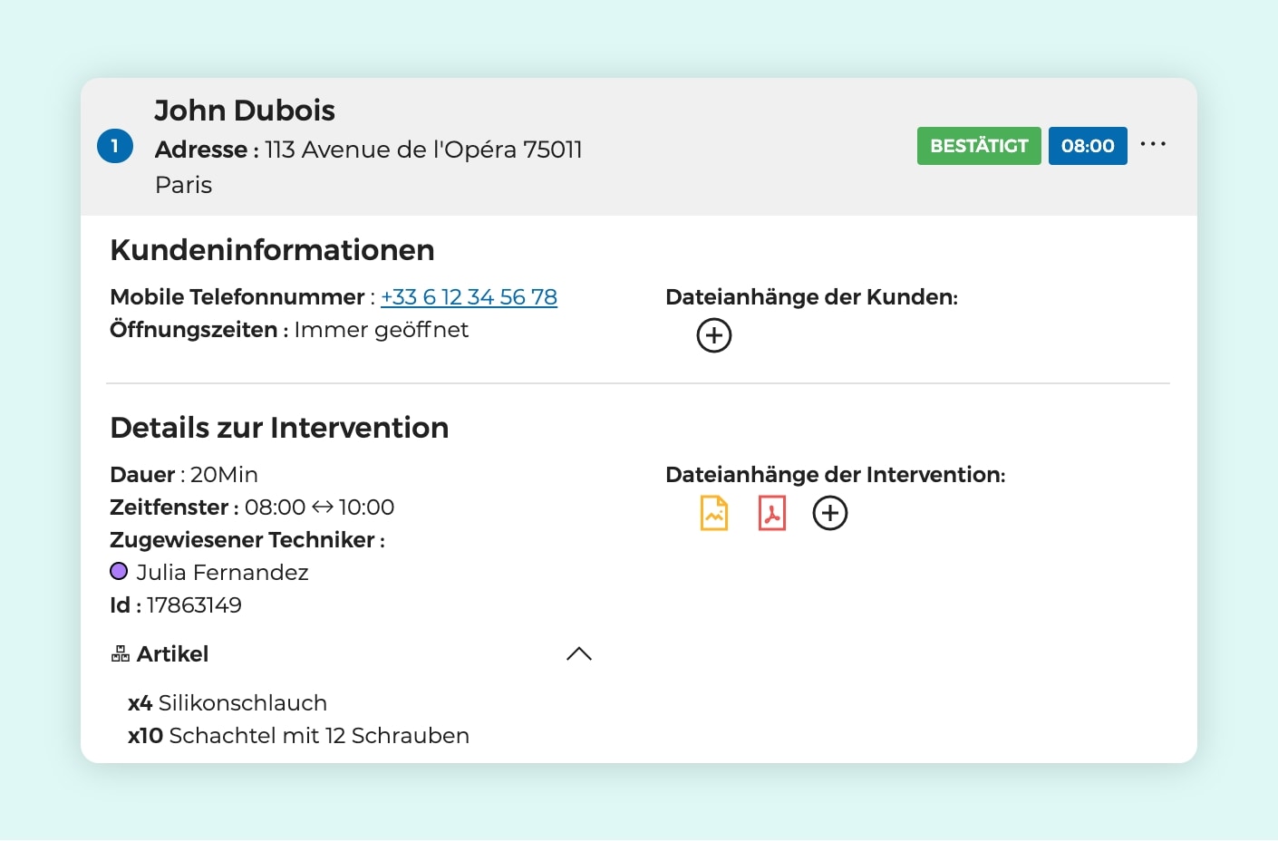This screenshot has height=841, width=1278.
Task: Collapse the Artikel list chevron
Action: [578, 654]
